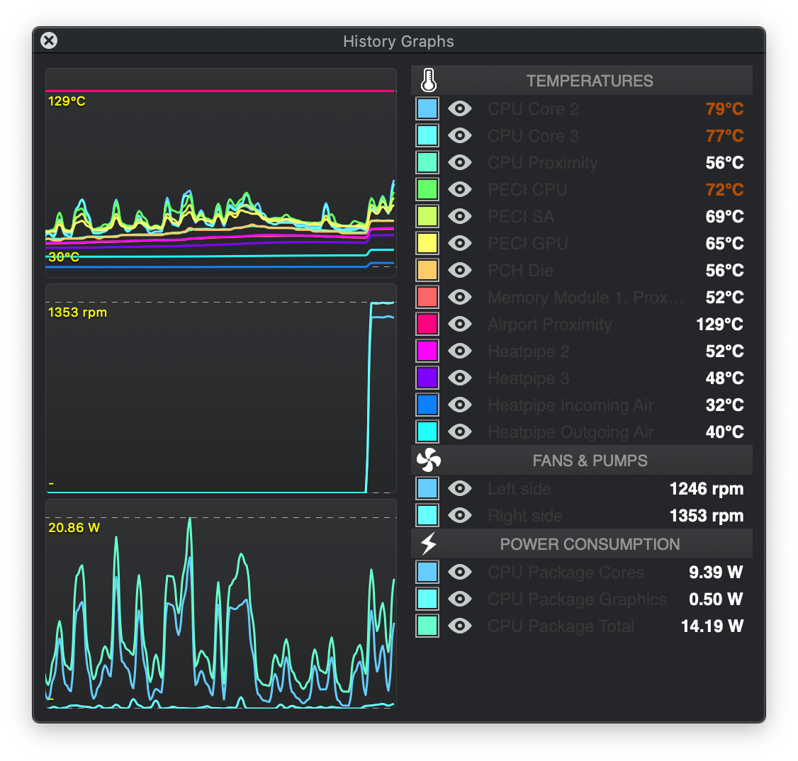798x761 pixels.
Task: Select the Memory Module 1 sensor row
Action: tap(585, 297)
